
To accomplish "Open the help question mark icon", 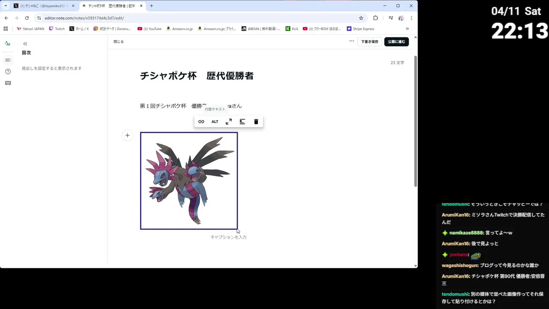I will (x=8, y=72).
